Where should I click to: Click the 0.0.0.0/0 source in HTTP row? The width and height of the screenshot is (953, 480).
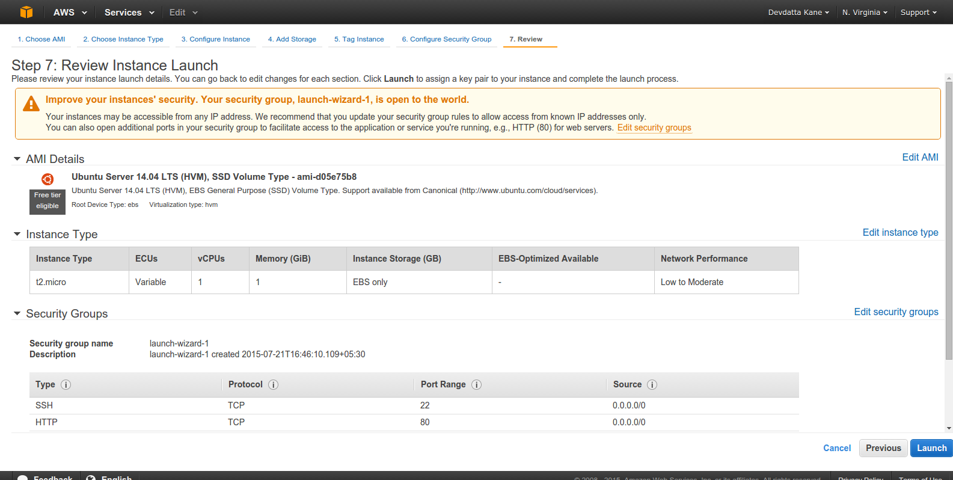point(629,422)
